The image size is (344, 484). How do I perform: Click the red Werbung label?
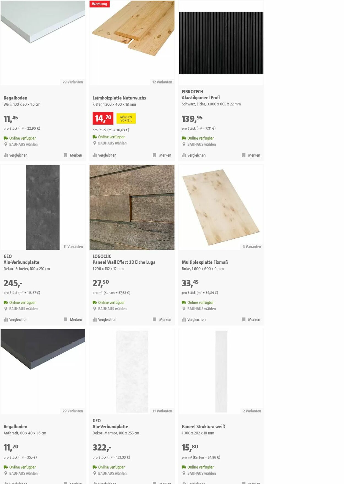[100, 4]
